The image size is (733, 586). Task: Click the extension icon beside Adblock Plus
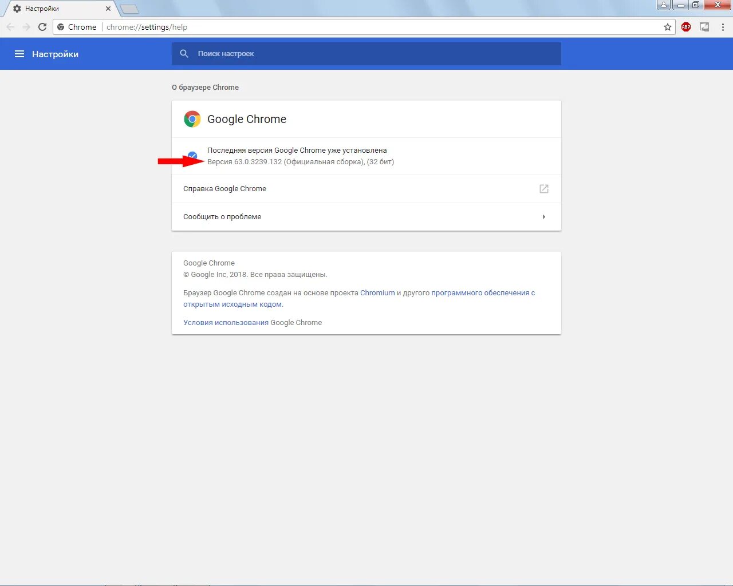[704, 27]
